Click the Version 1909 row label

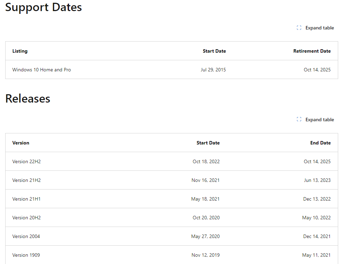coord(26,255)
